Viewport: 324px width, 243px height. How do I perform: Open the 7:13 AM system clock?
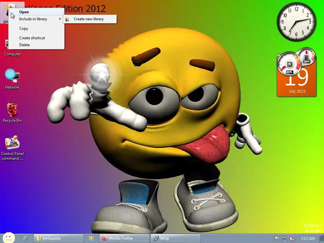coord(308,239)
